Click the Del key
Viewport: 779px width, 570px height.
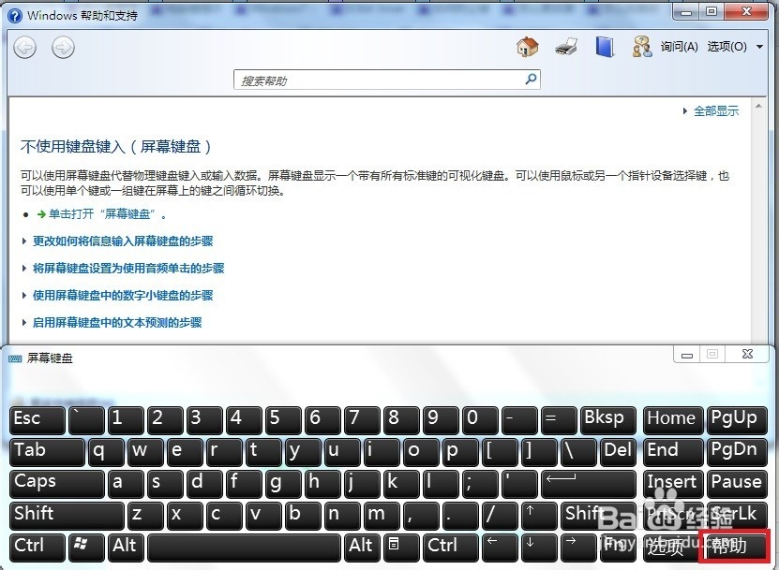tap(618, 452)
